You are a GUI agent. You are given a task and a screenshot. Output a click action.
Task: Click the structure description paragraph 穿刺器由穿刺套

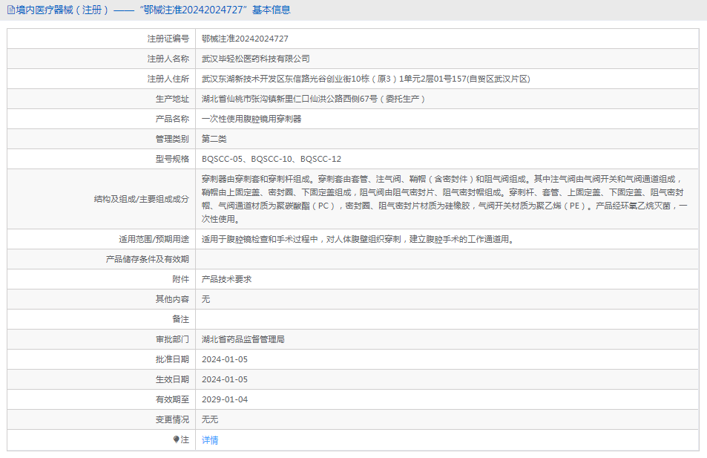click(444, 199)
